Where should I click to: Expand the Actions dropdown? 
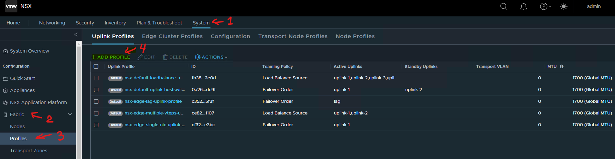tap(211, 57)
